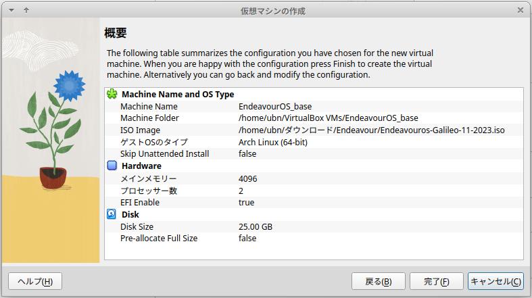
Task: Select the ISO Image row
Action: [x=141, y=130]
